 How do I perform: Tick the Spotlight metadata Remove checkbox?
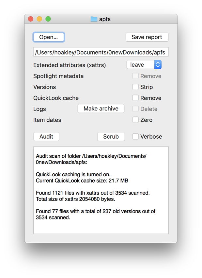tap(135, 76)
